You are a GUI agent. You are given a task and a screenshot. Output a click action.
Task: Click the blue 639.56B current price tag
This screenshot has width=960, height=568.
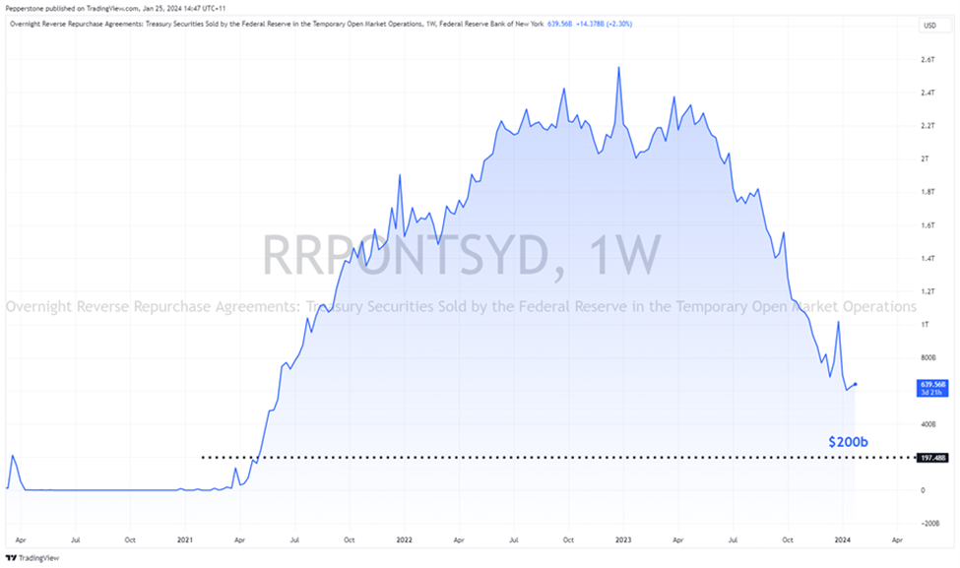pyautogui.click(x=931, y=384)
